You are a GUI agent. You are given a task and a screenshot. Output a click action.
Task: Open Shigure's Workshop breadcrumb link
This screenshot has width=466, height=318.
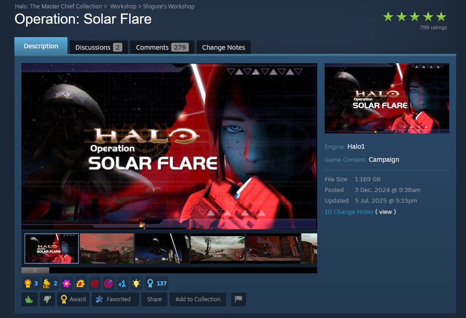(x=168, y=6)
